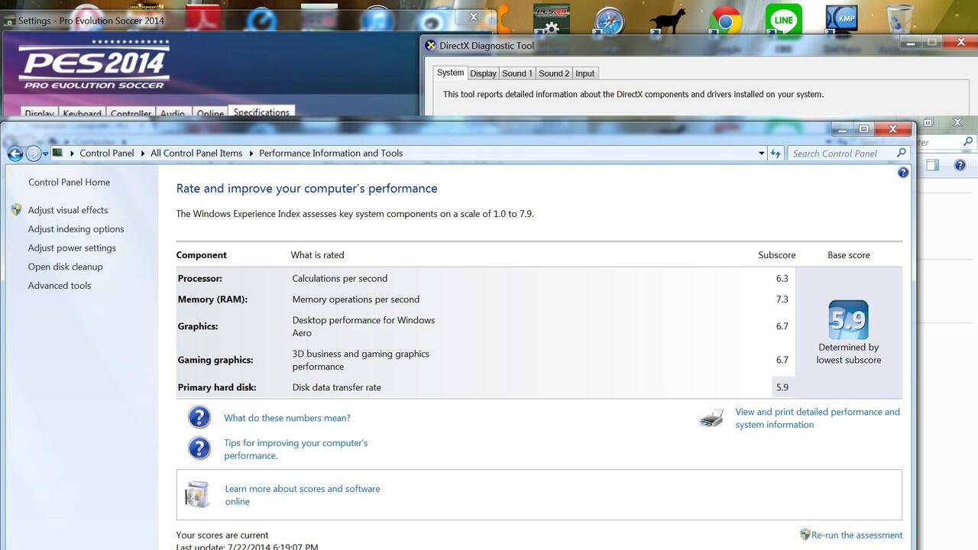Open Sound 1 tab in DirectX tool
This screenshot has height=550, width=978.
point(517,73)
